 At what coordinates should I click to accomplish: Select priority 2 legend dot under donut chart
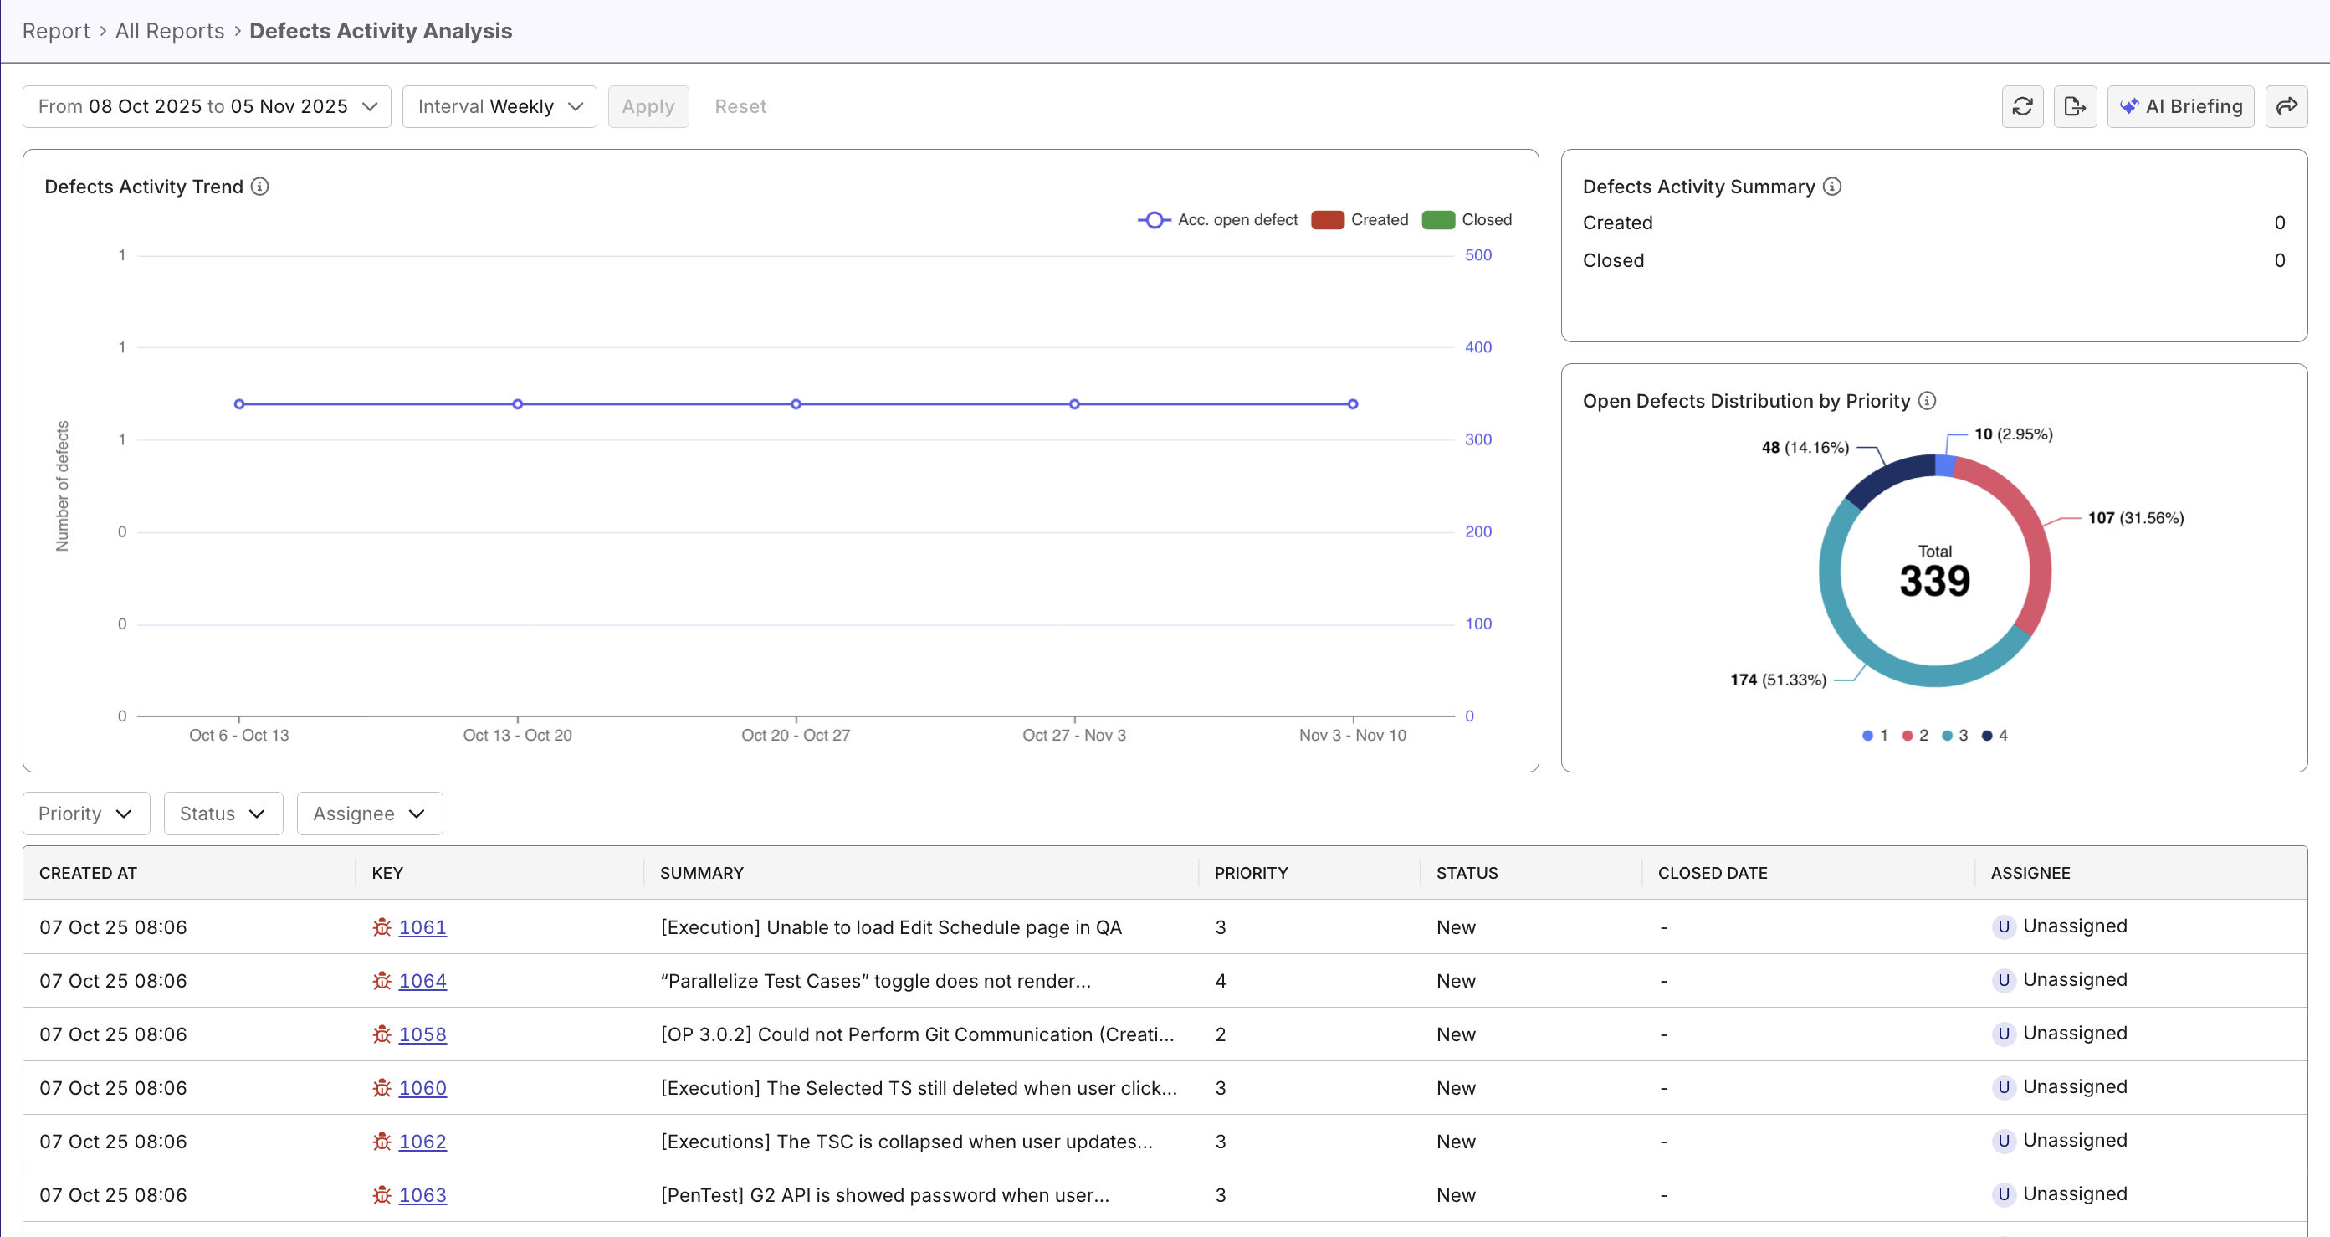[x=1908, y=735]
